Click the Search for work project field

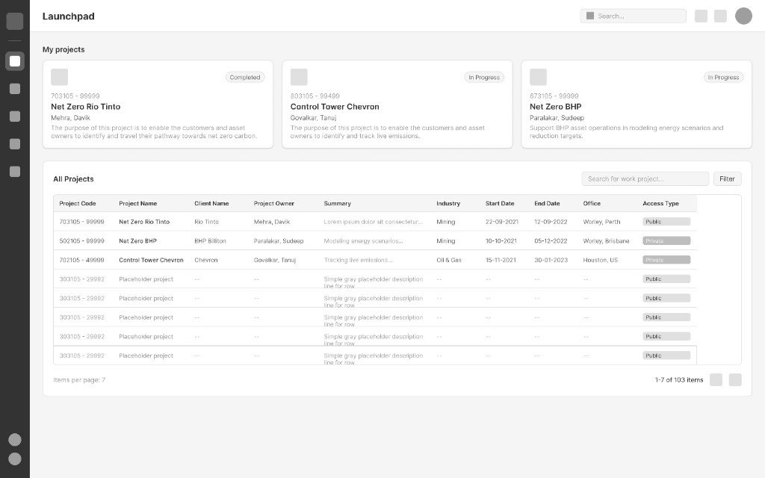[x=645, y=179]
